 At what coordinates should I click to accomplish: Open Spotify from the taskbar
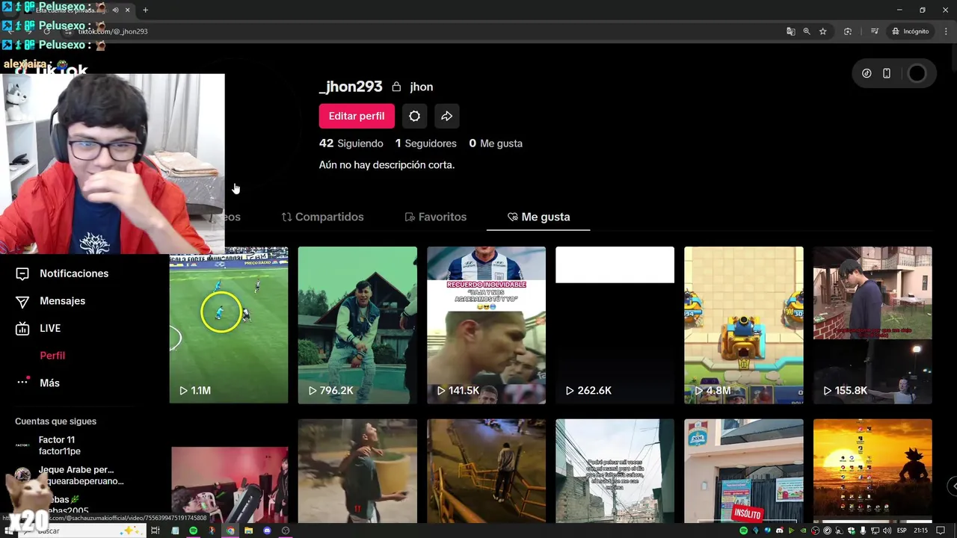click(x=194, y=531)
